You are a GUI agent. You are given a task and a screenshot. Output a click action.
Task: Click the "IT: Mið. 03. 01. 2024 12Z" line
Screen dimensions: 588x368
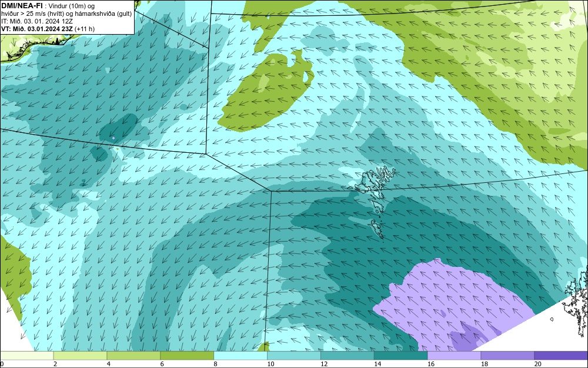(36, 21)
